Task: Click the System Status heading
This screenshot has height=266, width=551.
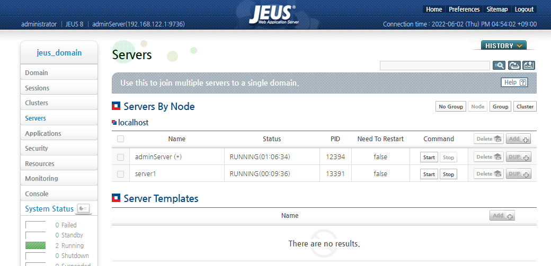Action: click(x=49, y=209)
